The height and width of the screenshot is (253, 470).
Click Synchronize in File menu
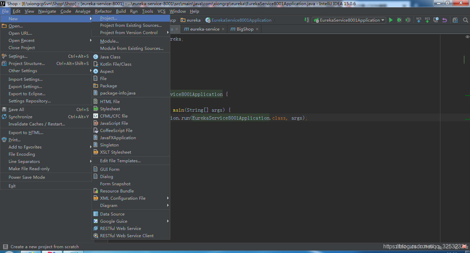tap(46, 117)
